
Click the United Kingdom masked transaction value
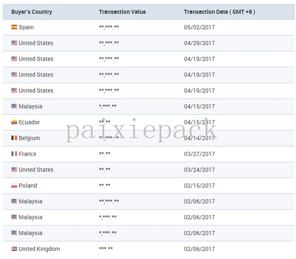coord(106,248)
